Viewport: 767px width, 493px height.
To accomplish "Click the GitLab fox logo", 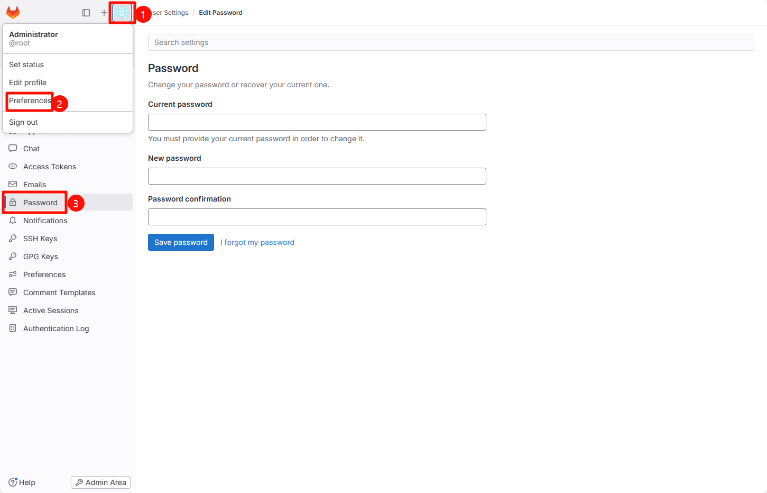I will tap(13, 12).
